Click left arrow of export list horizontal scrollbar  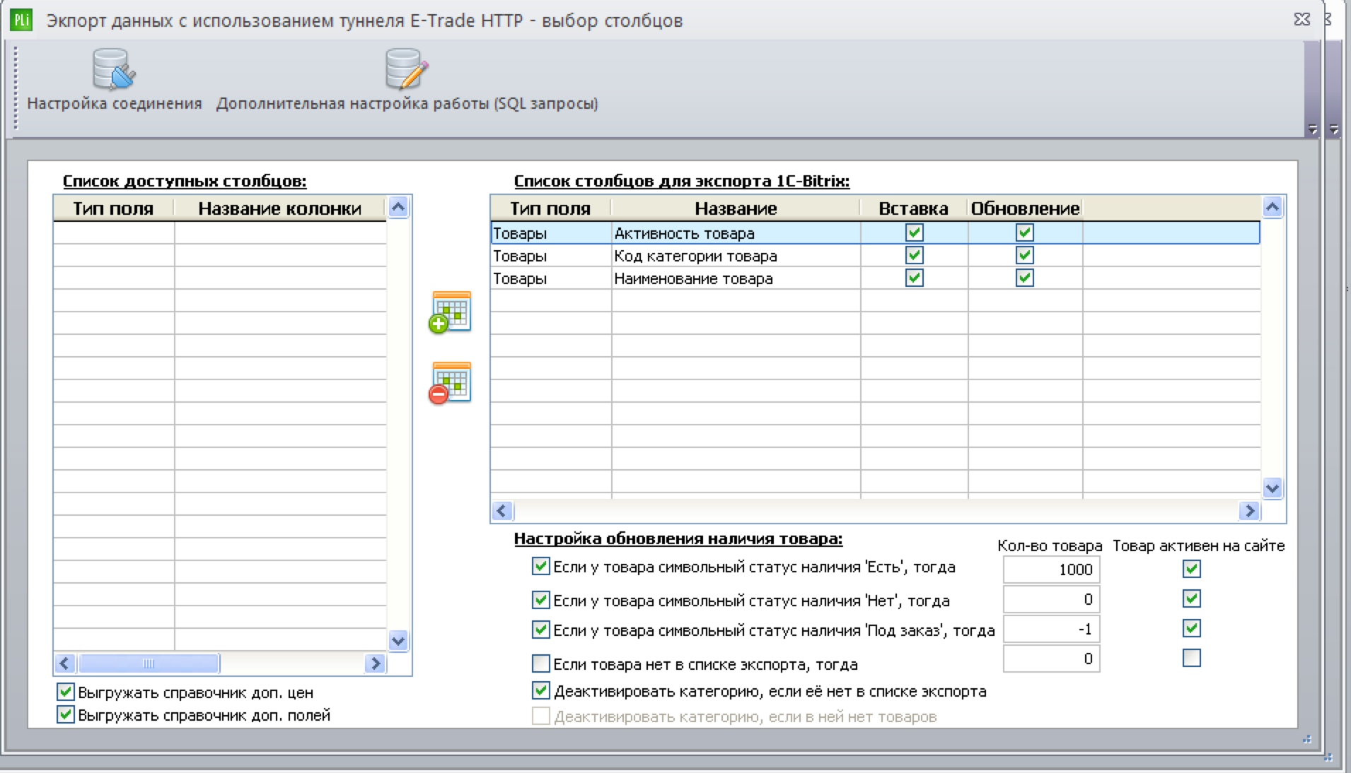click(502, 510)
